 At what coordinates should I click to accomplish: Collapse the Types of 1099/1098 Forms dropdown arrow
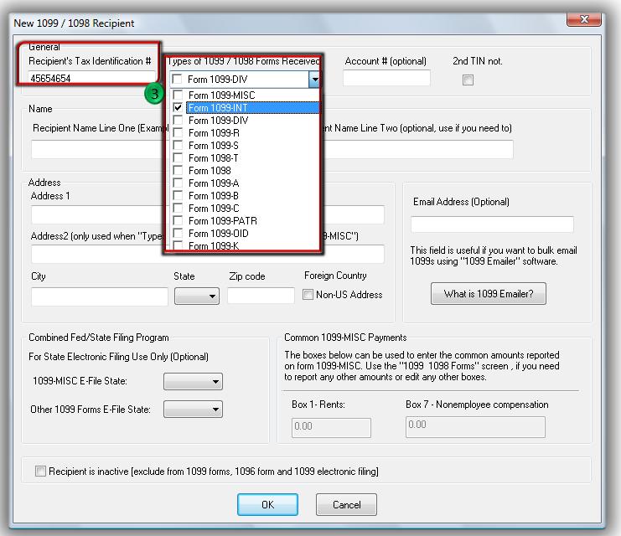[314, 80]
